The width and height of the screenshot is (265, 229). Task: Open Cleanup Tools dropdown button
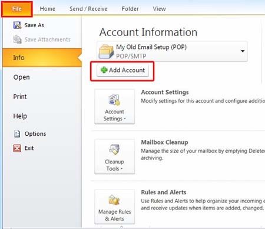[115, 156]
